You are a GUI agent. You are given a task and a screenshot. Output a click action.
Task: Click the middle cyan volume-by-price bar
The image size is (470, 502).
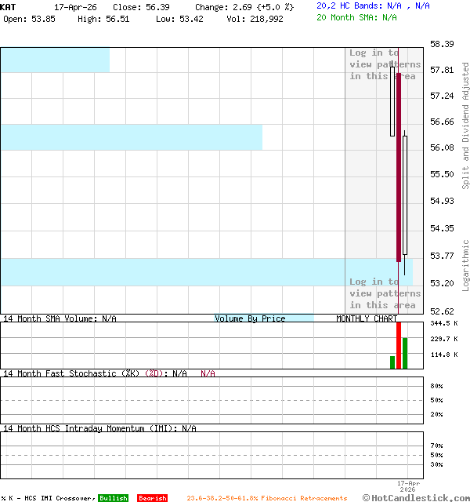131,137
